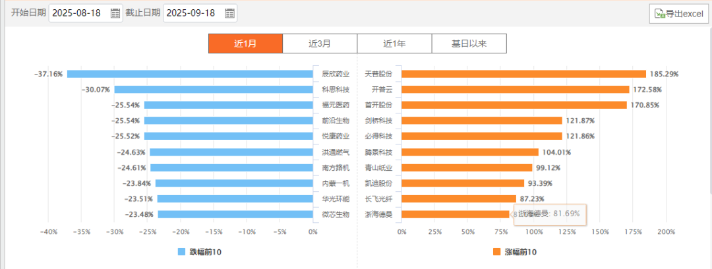Click the 洪通燃气 bar at -24.63%
The width and height of the screenshot is (712, 269).
point(231,152)
